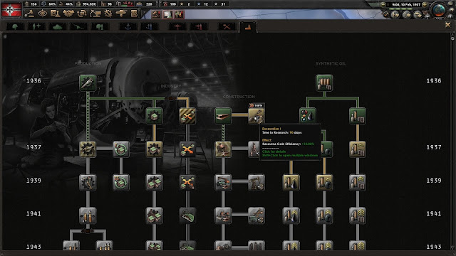Select 1937 Dispersed Industry orange arrows technology

(x=187, y=149)
